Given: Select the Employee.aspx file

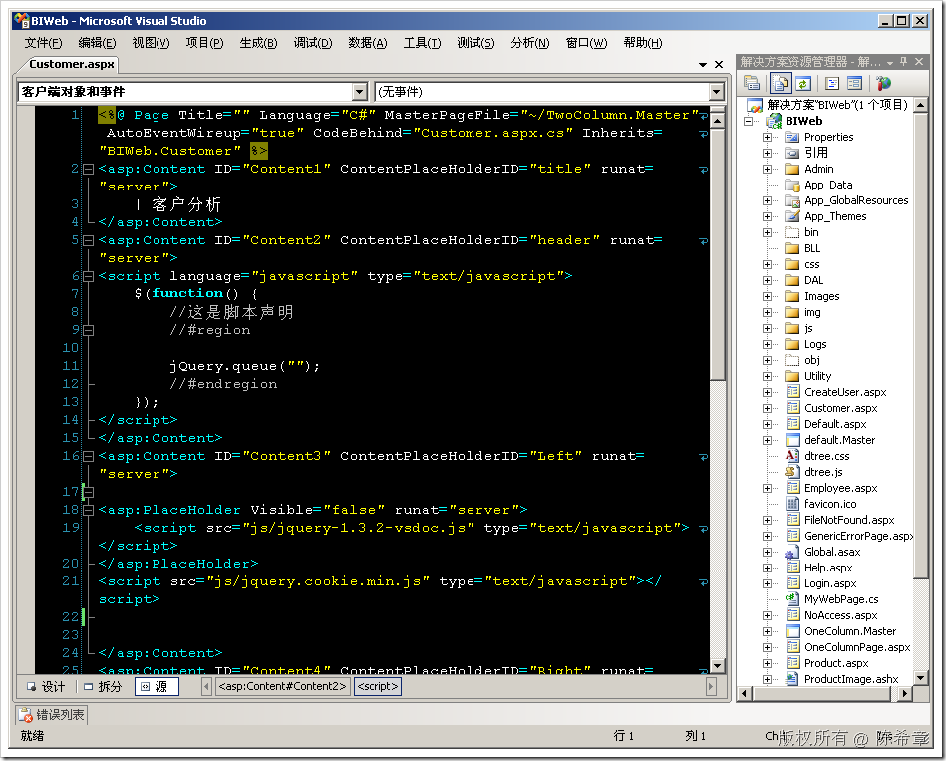Looking at the screenshot, I should pos(841,488).
